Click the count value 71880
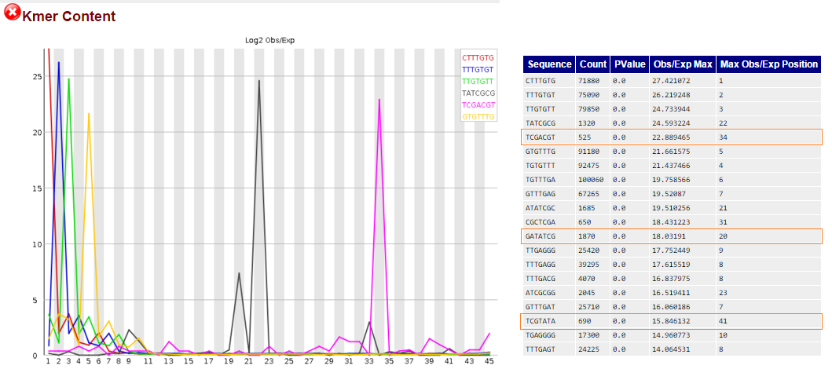The height and width of the screenshot is (369, 832). tap(589, 81)
